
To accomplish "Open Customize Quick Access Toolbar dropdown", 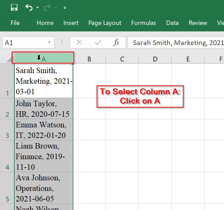I will [65, 8].
